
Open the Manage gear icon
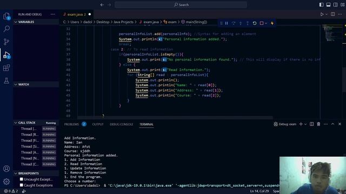tap(6, 182)
